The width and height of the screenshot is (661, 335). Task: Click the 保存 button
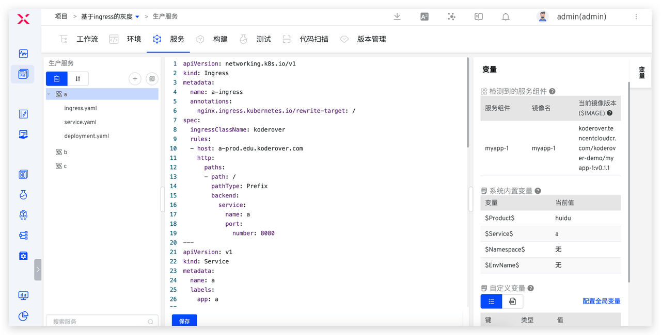184,321
